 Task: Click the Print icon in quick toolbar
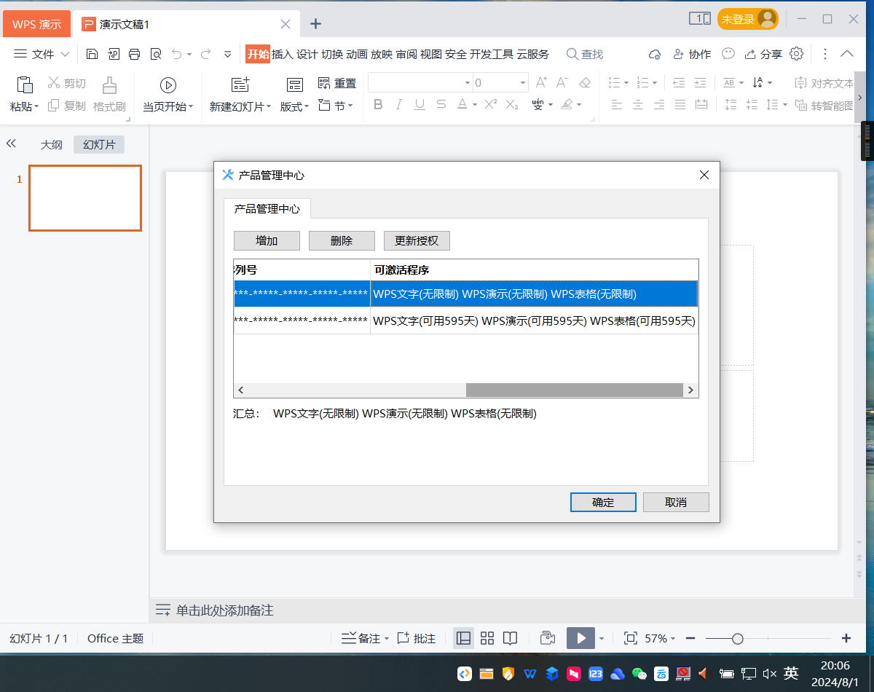point(134,54)
